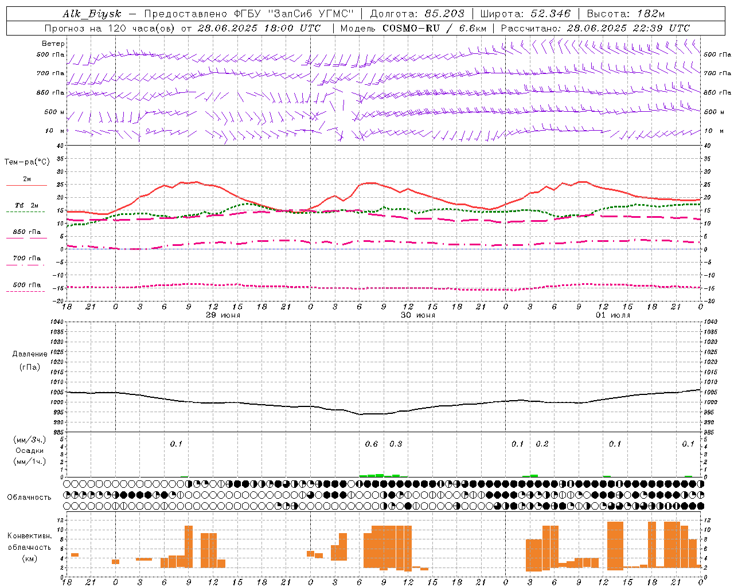Click the 'Рассчитано: 28.06.2025 22:39 UTC' timestamp
The height and width of the screenshot is (587, 734).
[x=595, y=28]
